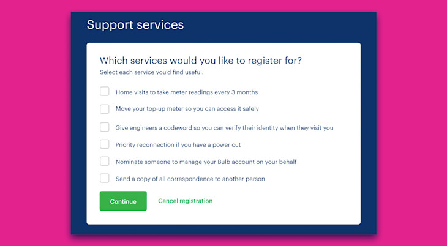Click the 'Nominate someone to manage your Bulb account' text

click(206, 162)
